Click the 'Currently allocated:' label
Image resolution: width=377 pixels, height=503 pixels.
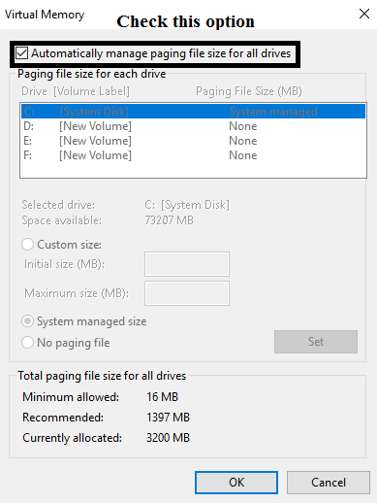coord(73,438)
